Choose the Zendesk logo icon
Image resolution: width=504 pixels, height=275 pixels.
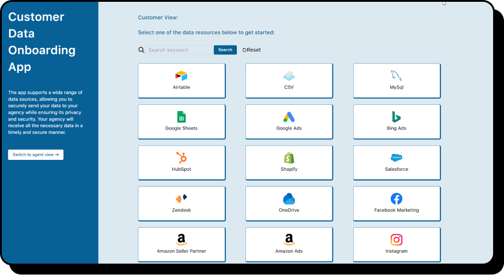click(181, 199)
